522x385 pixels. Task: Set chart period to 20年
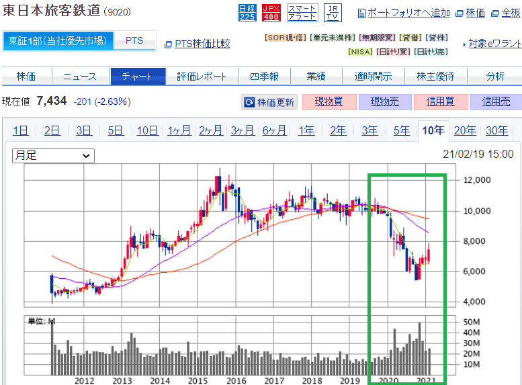pyautogui.click(x=465, y=130)
